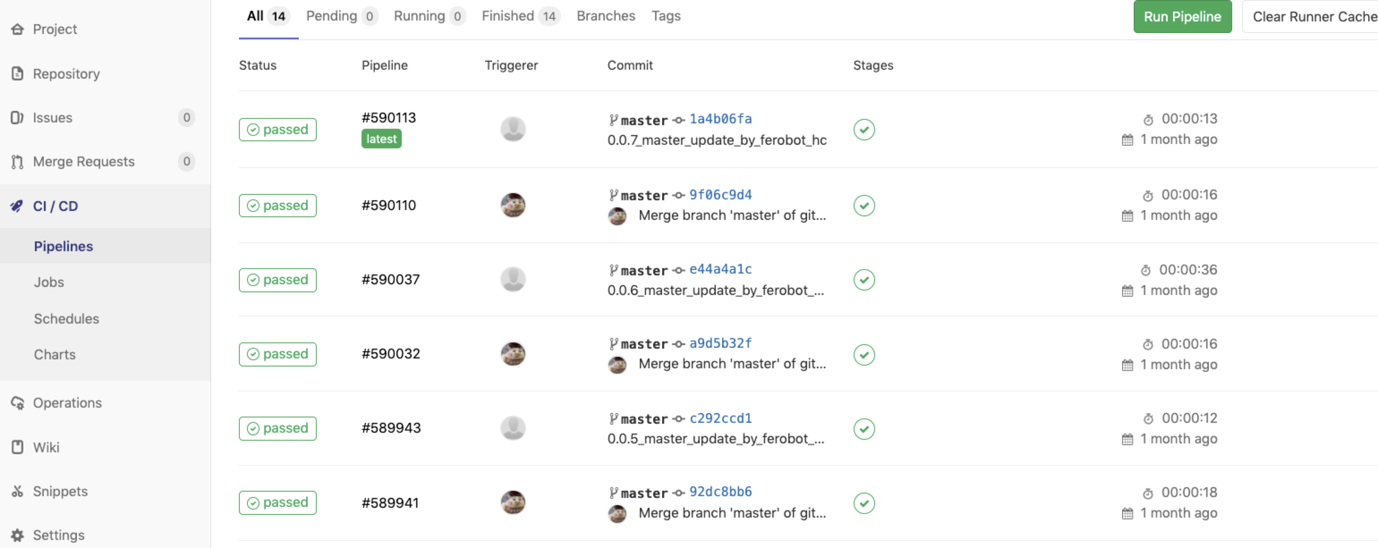
Task: Click the Wiki book icon
Action: click(x=17, y=447)
